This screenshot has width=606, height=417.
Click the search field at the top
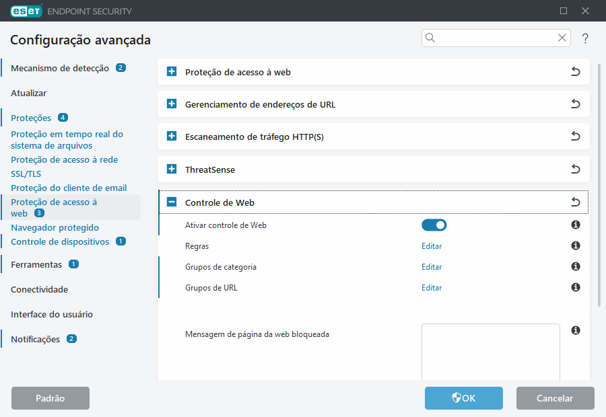[x=496, y=38]
